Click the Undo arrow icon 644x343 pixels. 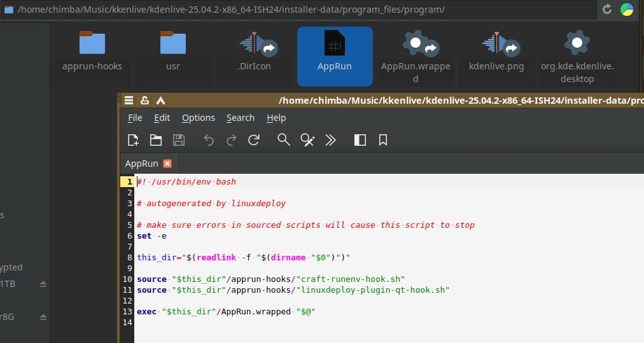click(209, 140)
